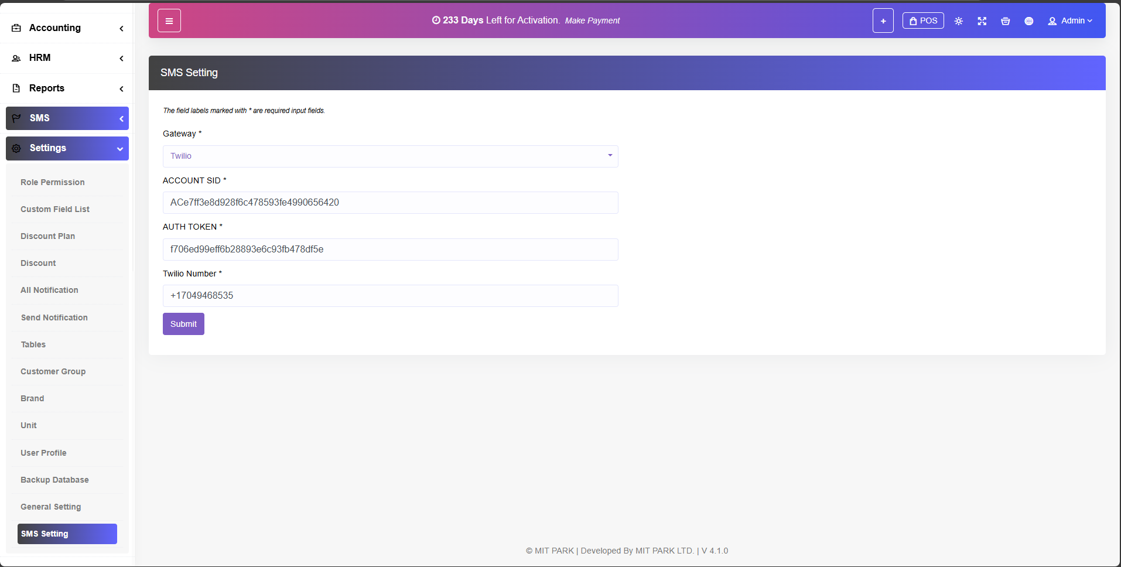Toggle the hamburger sidebar menu button

coord(169,21)
